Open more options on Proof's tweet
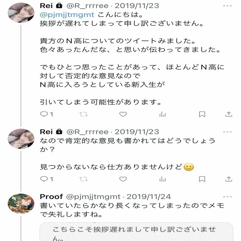This screenshot has width=241, height=241. click(228, 197)
